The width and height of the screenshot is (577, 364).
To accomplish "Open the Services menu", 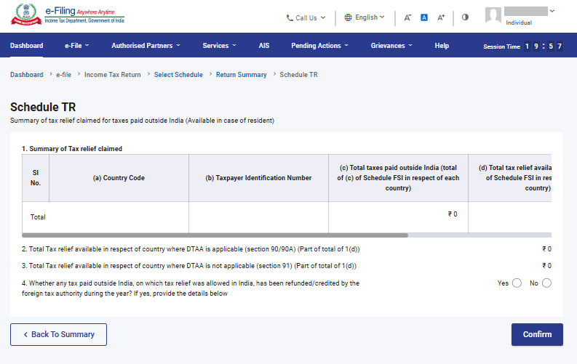I will [x=219, y=46].
